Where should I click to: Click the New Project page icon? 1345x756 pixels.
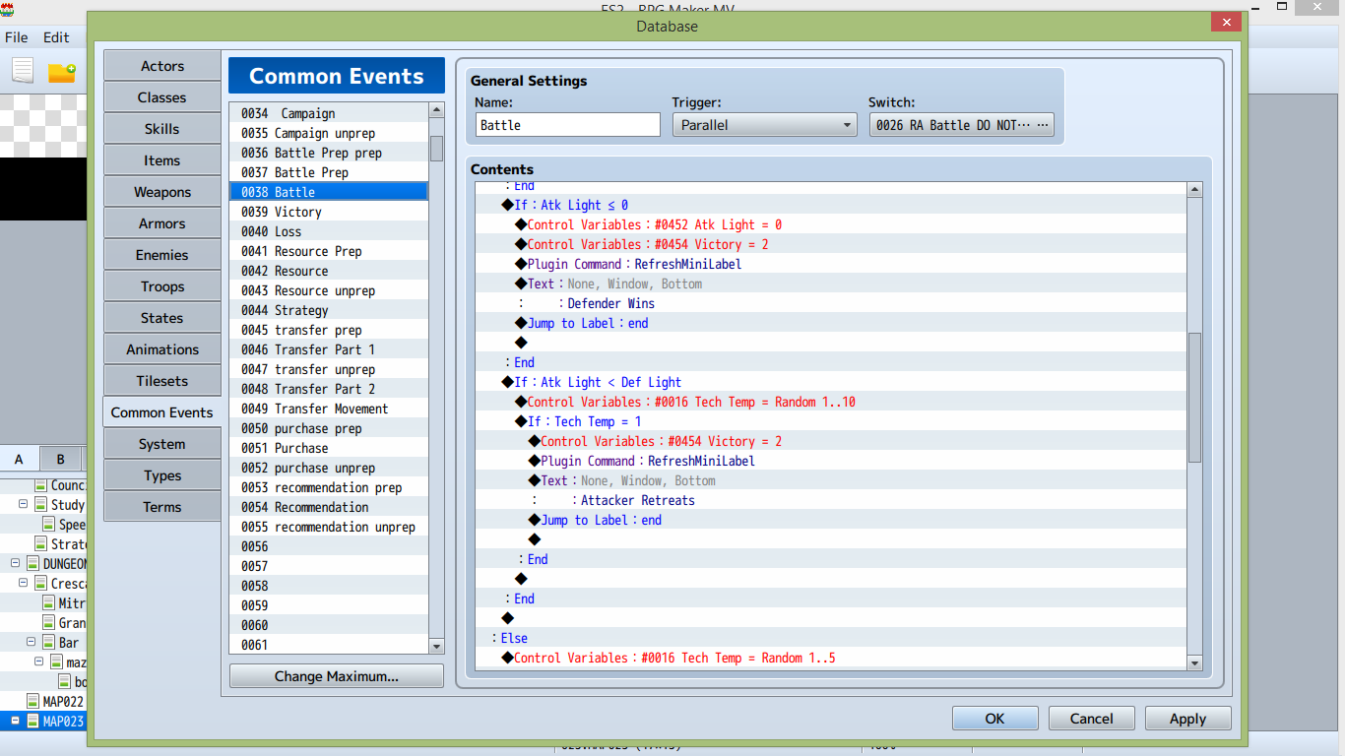pos(23,71)
